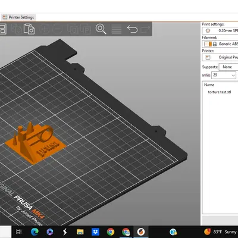The height and width of the screenshot is (238, 238).
Task: Open the Original Prusa printer dropdown
Action: 220,57
